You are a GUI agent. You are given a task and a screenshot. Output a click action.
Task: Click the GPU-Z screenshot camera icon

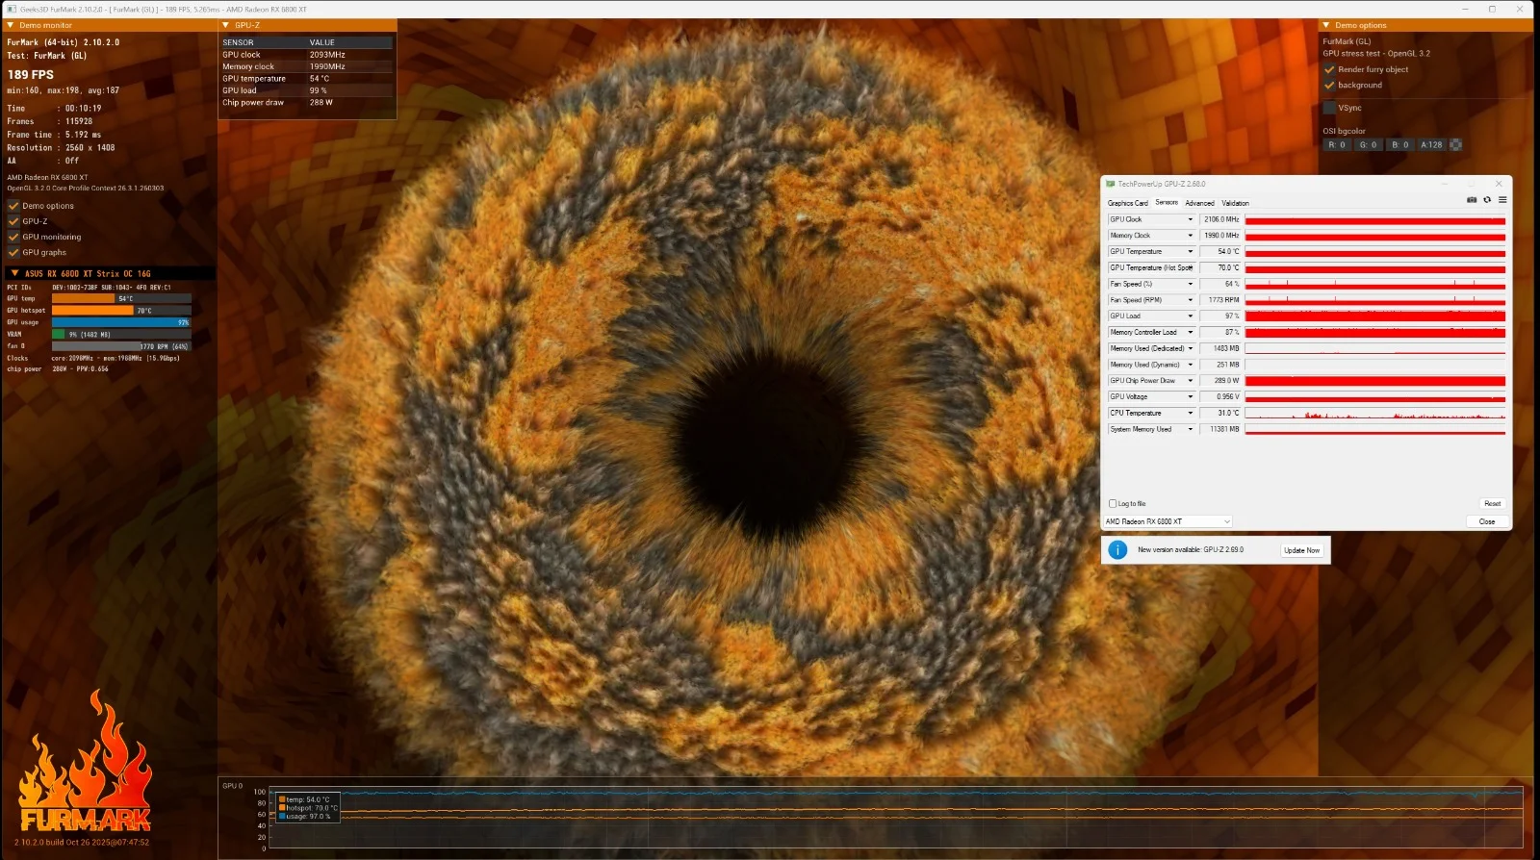point(1471,200)
